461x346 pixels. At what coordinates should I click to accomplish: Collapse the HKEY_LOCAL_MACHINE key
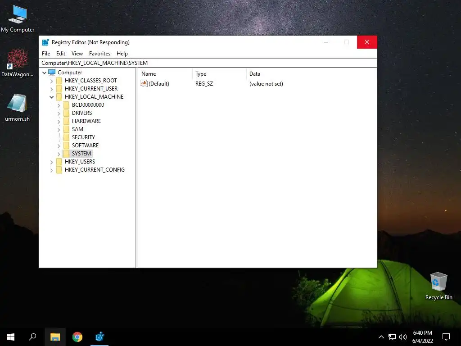tap(52, 97)
